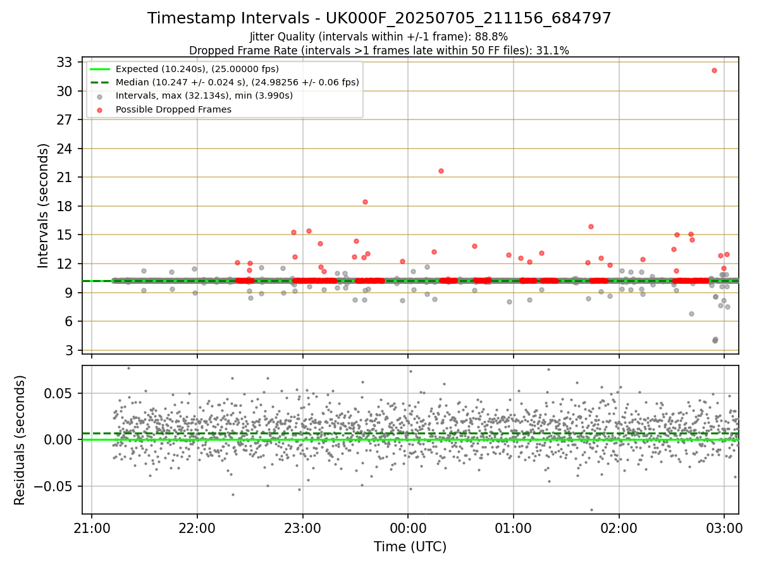Click the 03:00 x-axis tick label
The width and height of the screenshot is (759, 569).
[x=724, y=527]
